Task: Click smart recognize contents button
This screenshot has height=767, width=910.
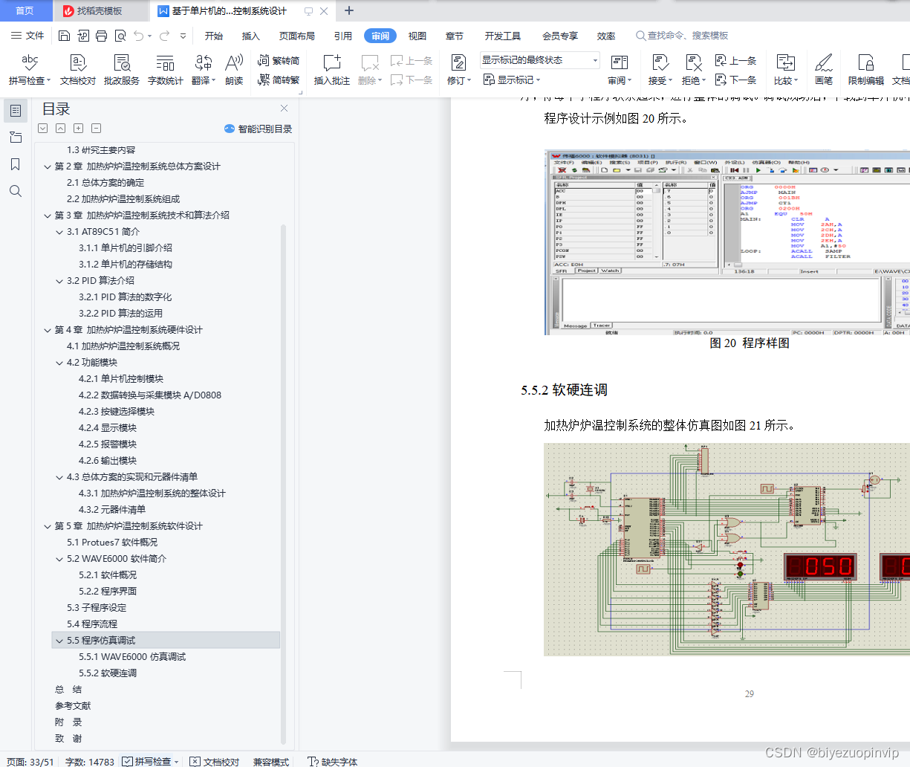Action: (259, 129)
